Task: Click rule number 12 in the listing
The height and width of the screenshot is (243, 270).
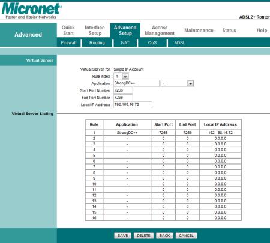Action: pyautogui.click(x=94, y=195)
